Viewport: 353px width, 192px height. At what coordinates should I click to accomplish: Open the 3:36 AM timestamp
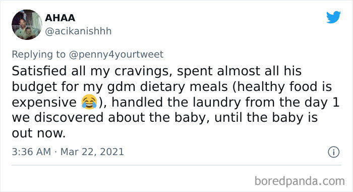point(31,152)
